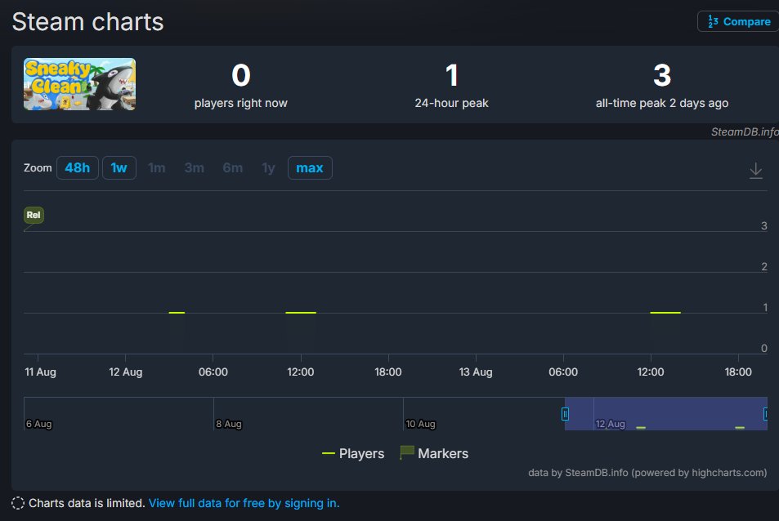Click the left navigator range handle

click(565, 414)
